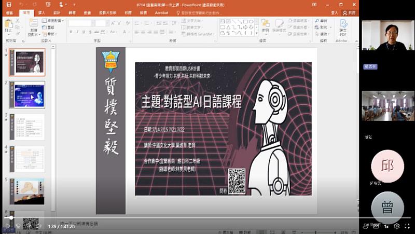This screenshot has width=415, height=234.
Task: Select oval shape in shapes gallery
Action: click(251, 21)
